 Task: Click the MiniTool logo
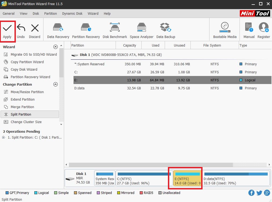click(255, 13)
